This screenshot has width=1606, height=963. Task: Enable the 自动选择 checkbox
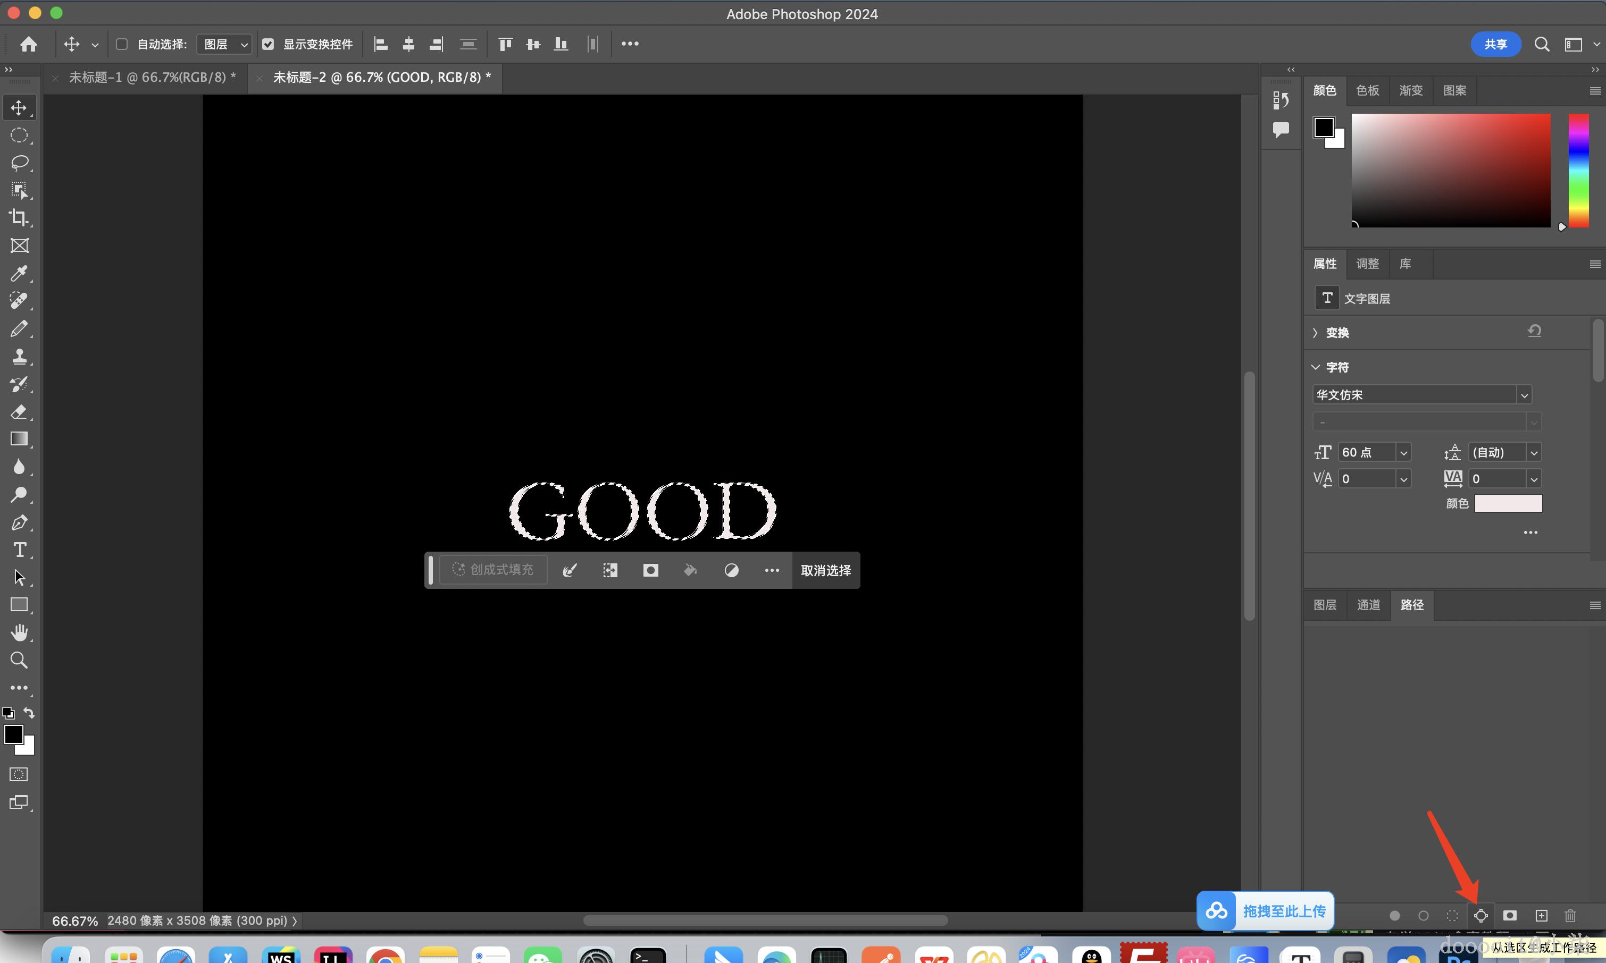click(121, 44)
